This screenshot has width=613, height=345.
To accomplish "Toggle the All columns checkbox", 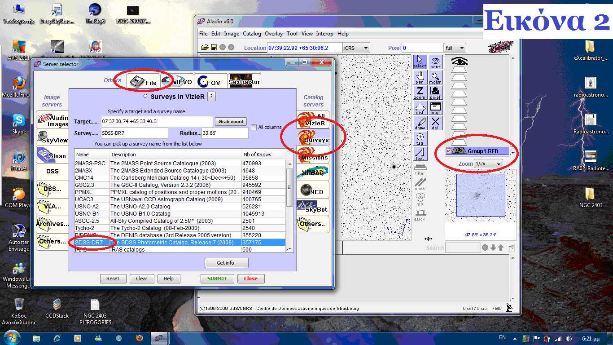I will [254, 127].
